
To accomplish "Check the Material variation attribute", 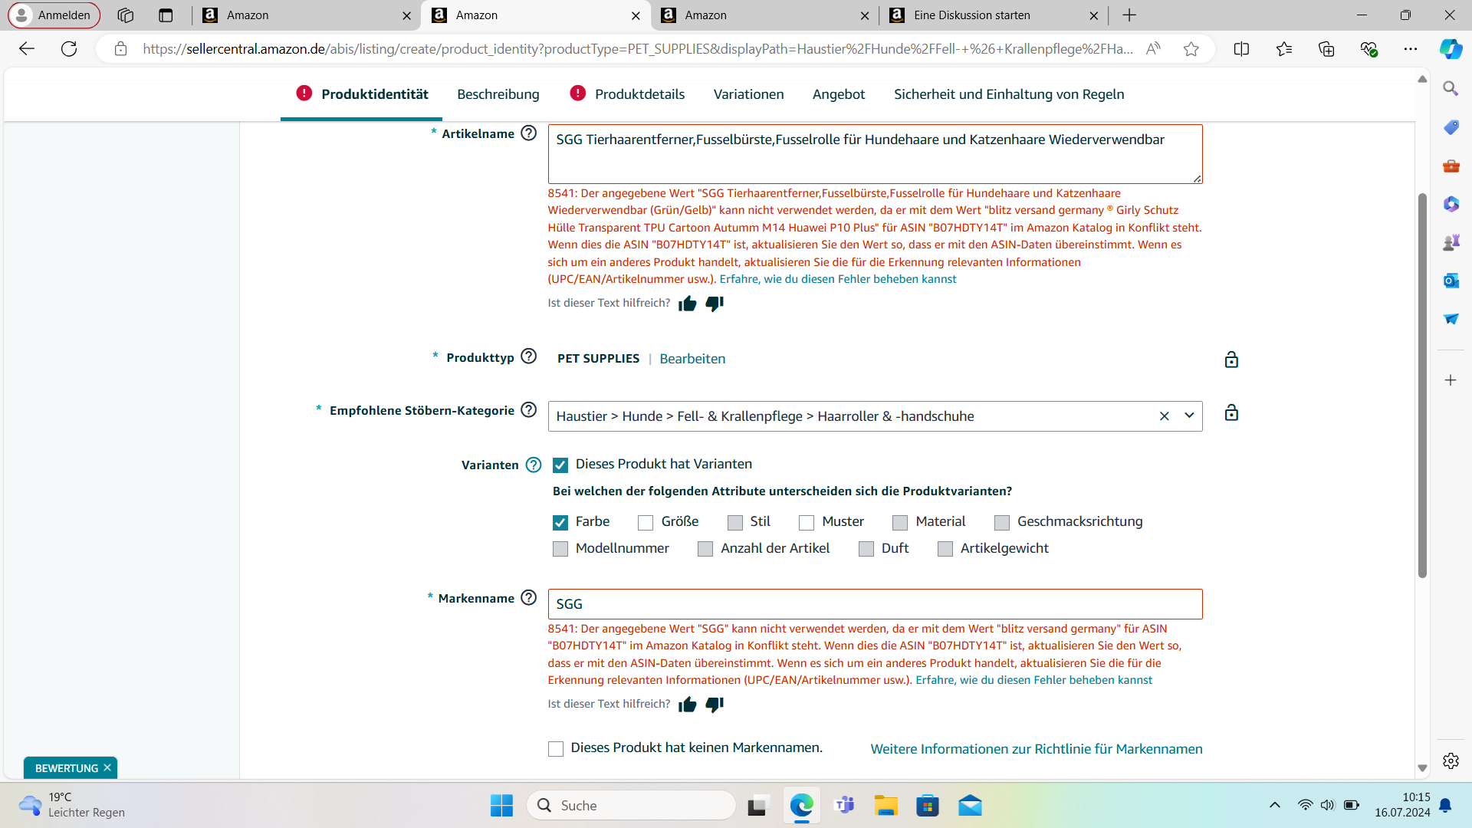I will coord(900,523).
